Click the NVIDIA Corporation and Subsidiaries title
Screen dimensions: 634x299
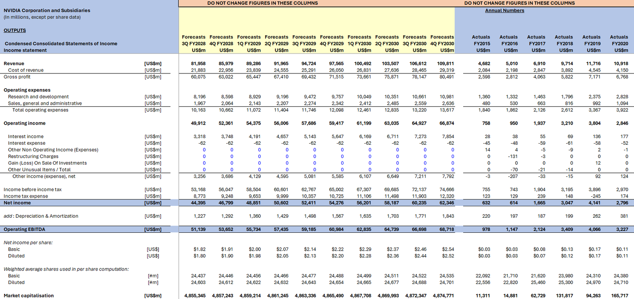click(x=47, y=10)
